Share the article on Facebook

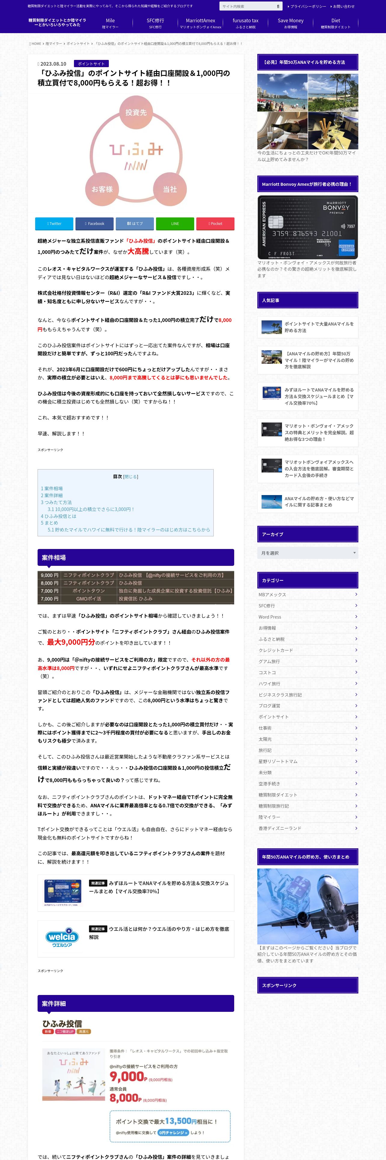(94, 223)
